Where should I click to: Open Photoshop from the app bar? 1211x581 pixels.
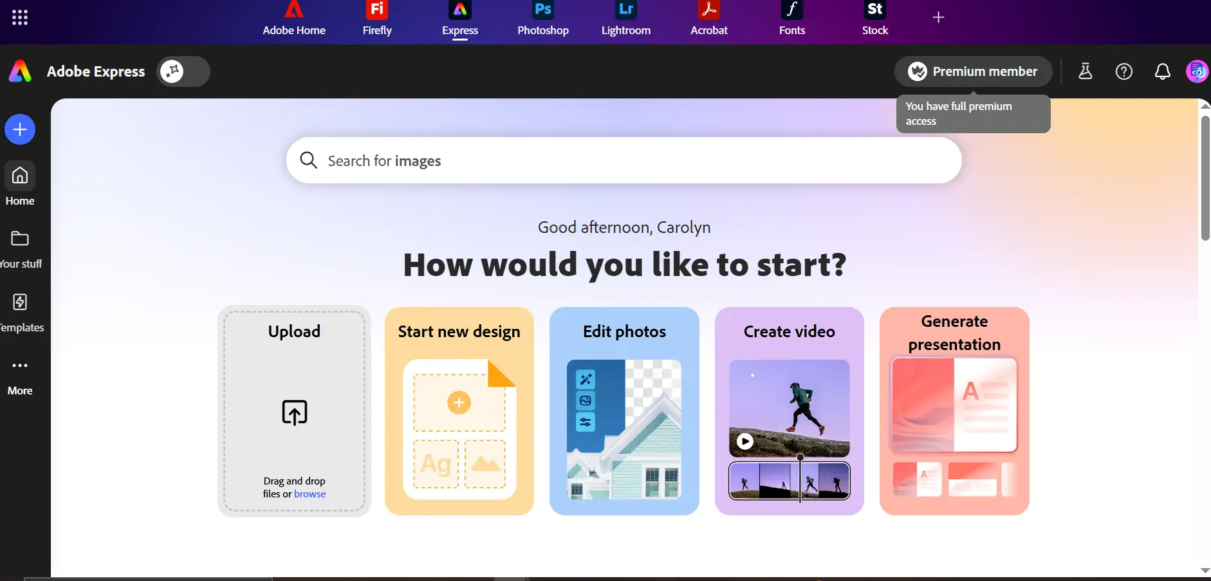543,19
